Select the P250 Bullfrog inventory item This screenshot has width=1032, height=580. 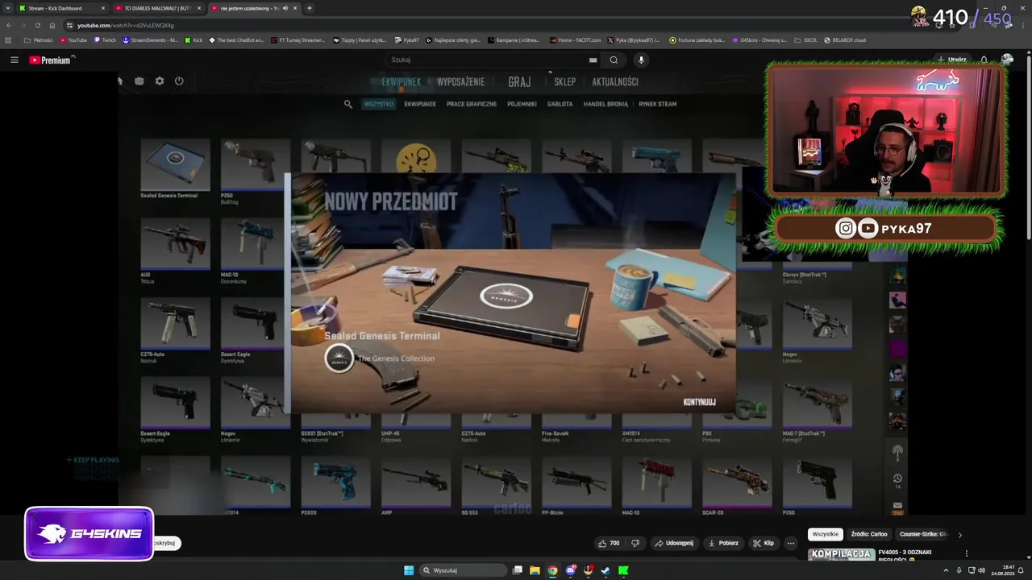click(x=256, y=171)
